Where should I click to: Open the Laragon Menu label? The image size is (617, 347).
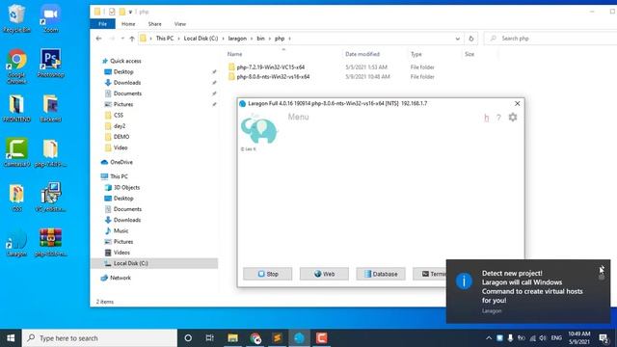pyautogui.click(x=298, y=117)
